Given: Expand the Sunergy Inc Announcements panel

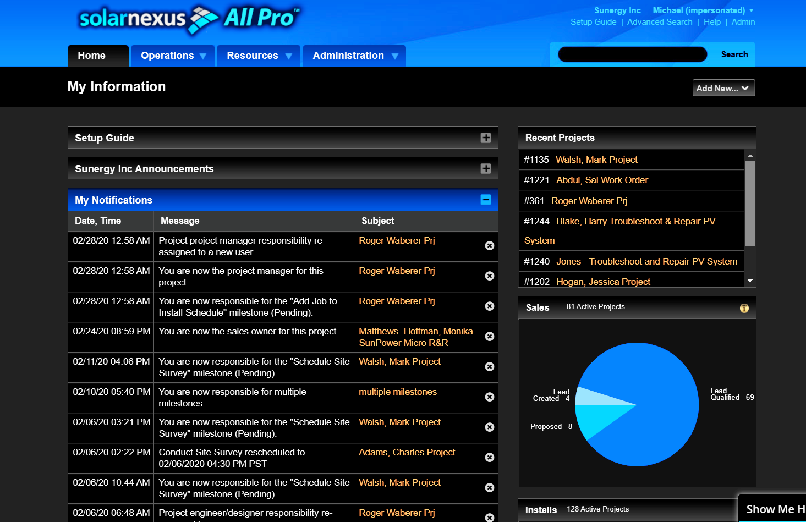Looking at the screenshot, I should 485,169.
